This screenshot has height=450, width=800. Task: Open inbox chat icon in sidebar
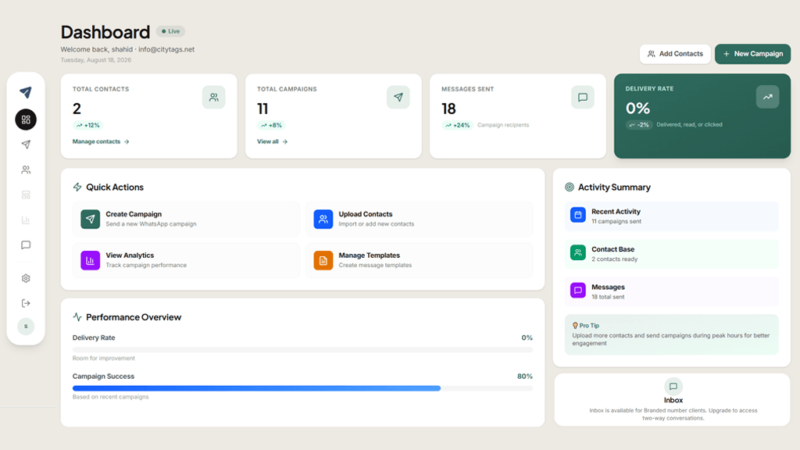26,245
